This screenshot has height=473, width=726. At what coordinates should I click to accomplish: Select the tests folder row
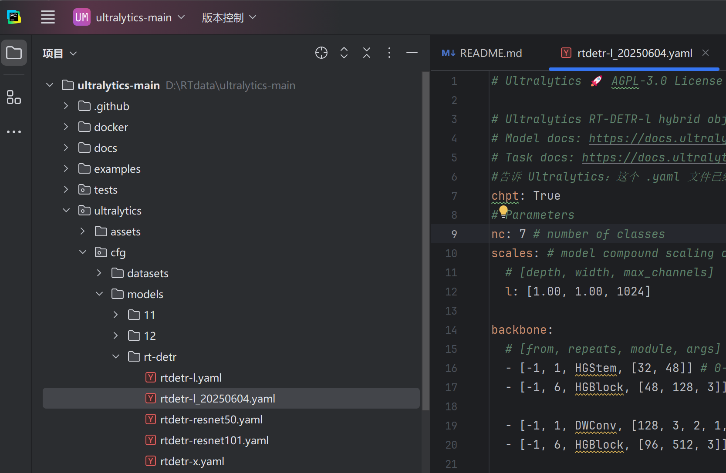coord(231,189)
